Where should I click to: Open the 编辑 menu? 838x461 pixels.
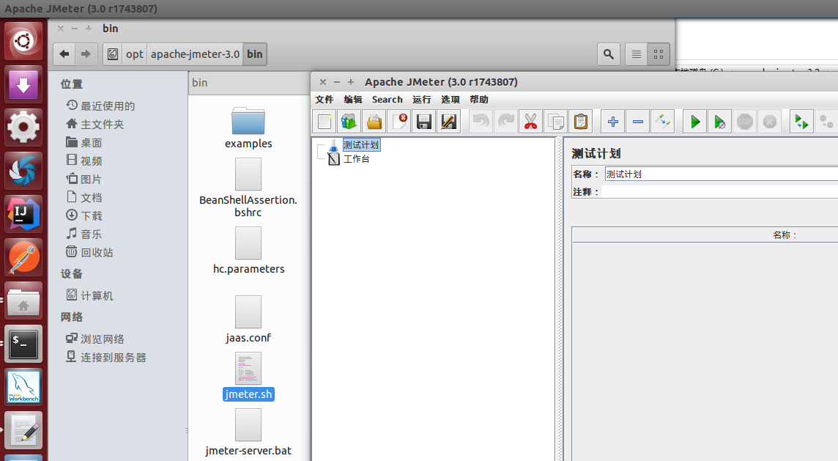tap(353, 100)
